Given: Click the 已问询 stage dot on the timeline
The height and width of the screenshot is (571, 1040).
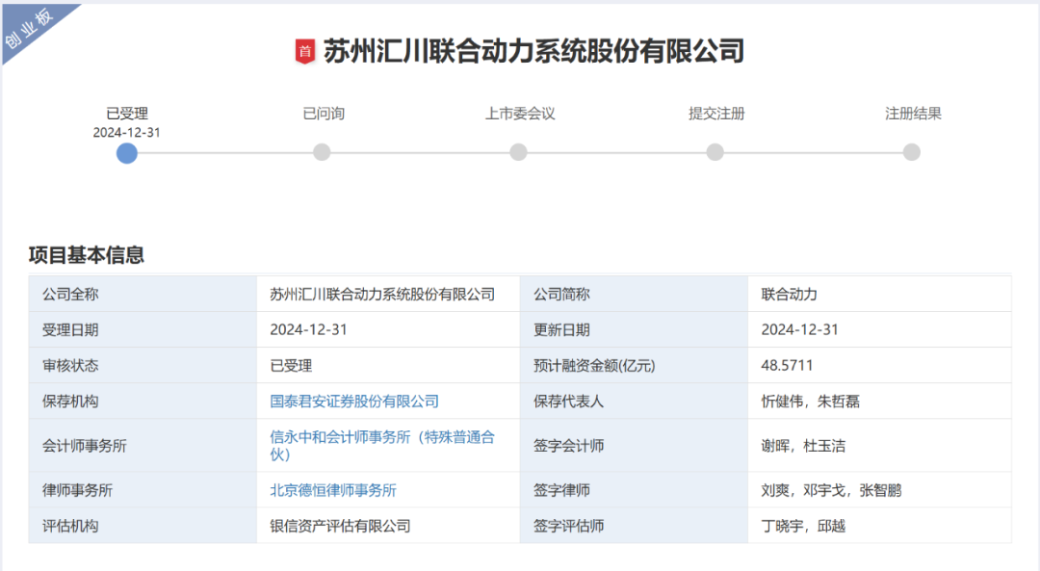Looking at the screenshot, I should (x=324, y=152).
